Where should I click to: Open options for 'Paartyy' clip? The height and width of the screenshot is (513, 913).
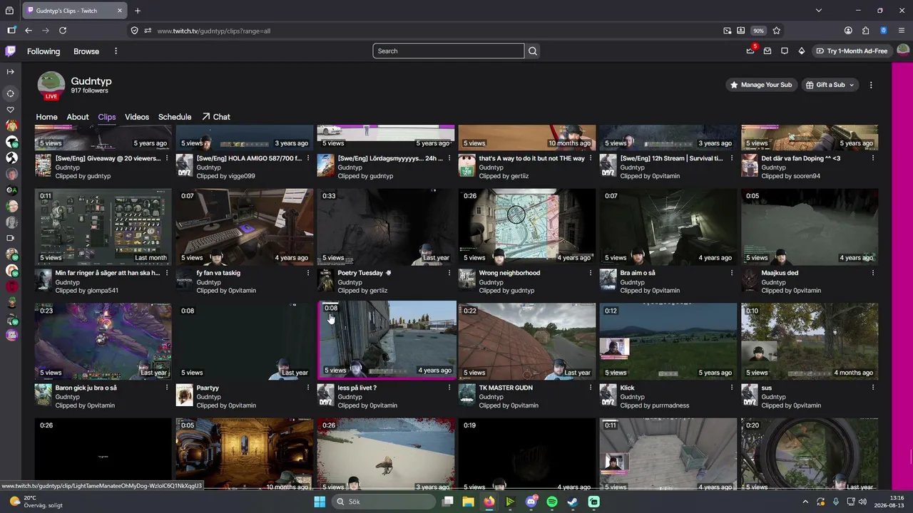[308, 388]
